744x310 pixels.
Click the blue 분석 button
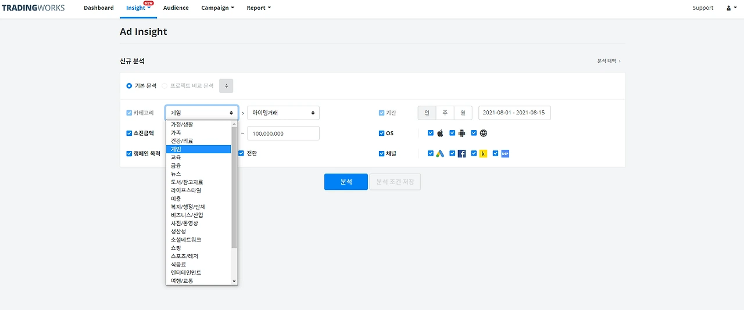click(346, 182)
